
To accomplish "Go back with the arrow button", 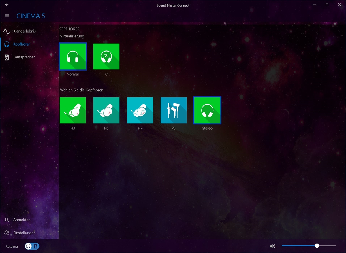I will pos(7,5).
